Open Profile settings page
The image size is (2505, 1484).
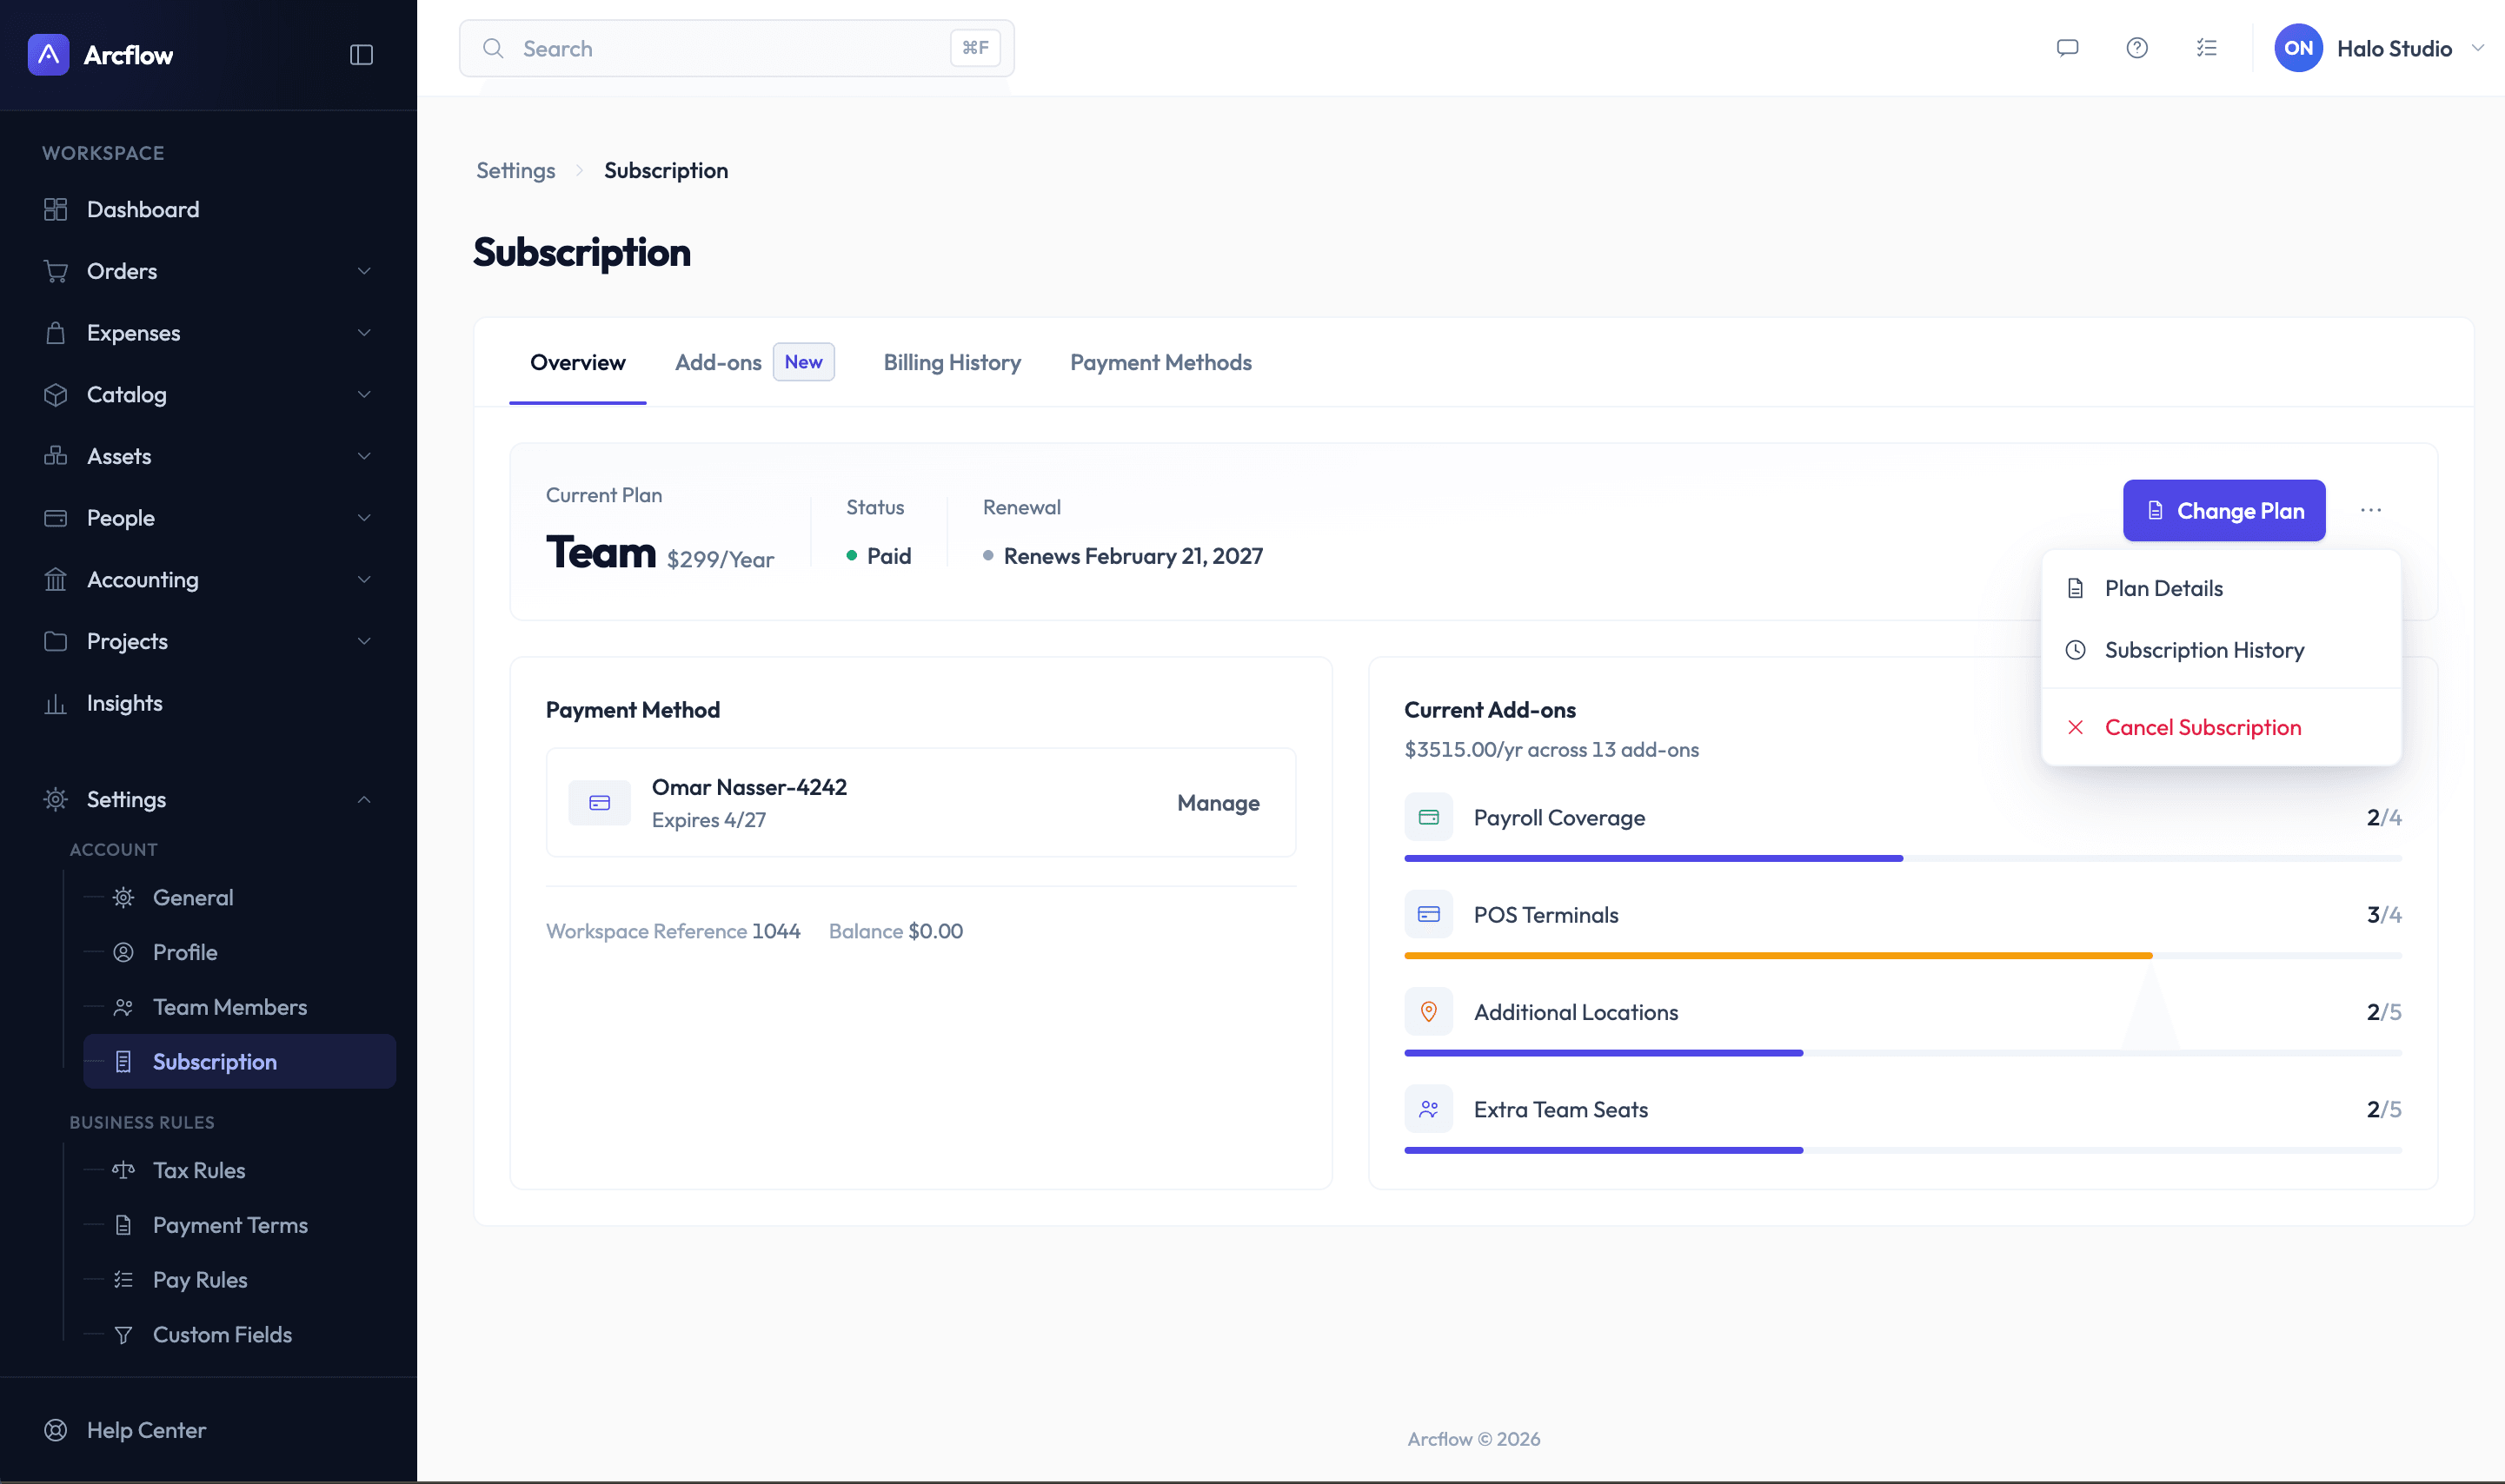(x=240, y=952)
